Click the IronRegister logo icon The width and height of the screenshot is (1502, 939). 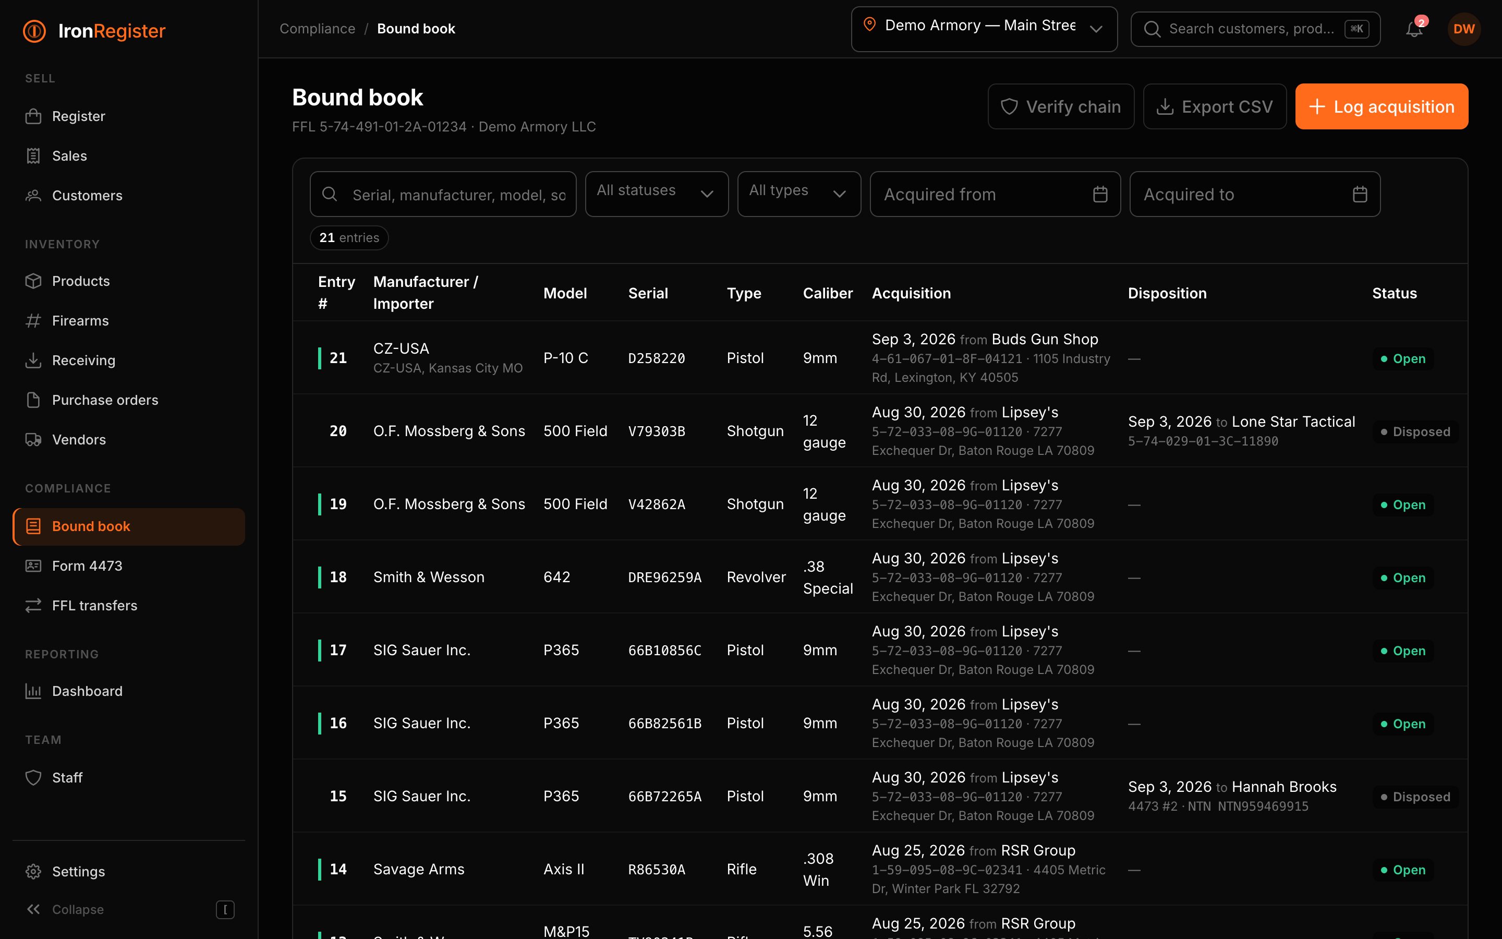coord(34,30)
